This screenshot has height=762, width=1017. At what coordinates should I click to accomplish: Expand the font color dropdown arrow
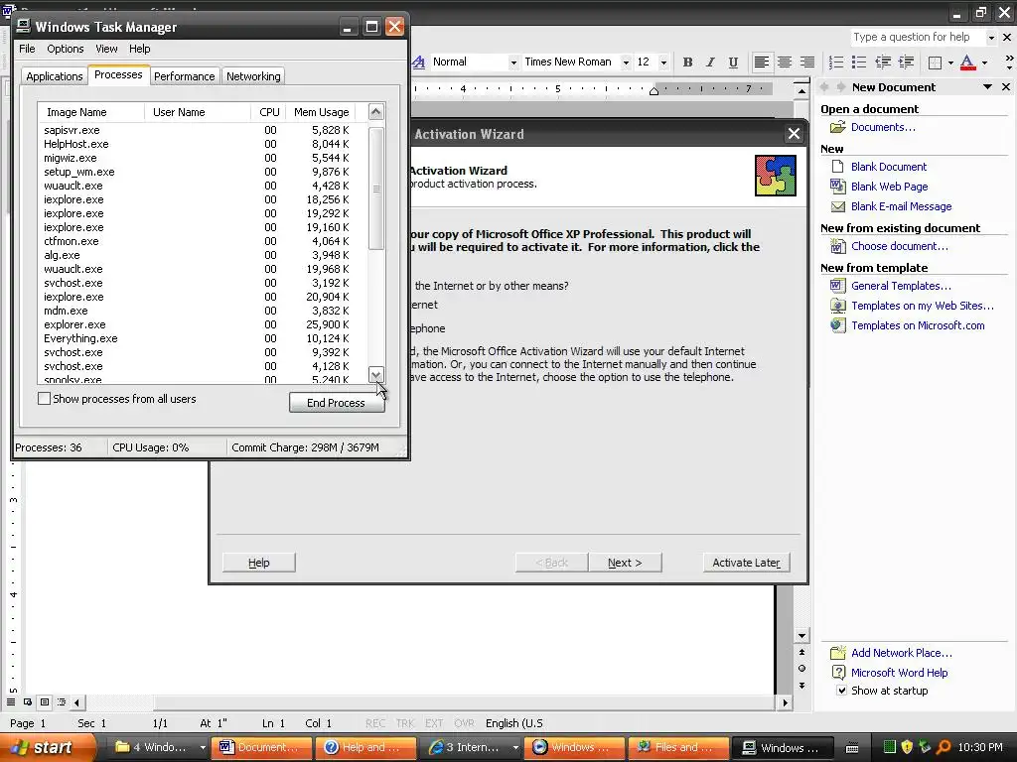coord(984,63)
